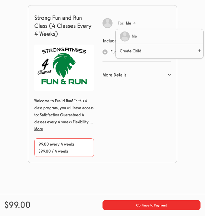
Task: Collapse the "For: Me" person selector
Action: pos(126,23)
